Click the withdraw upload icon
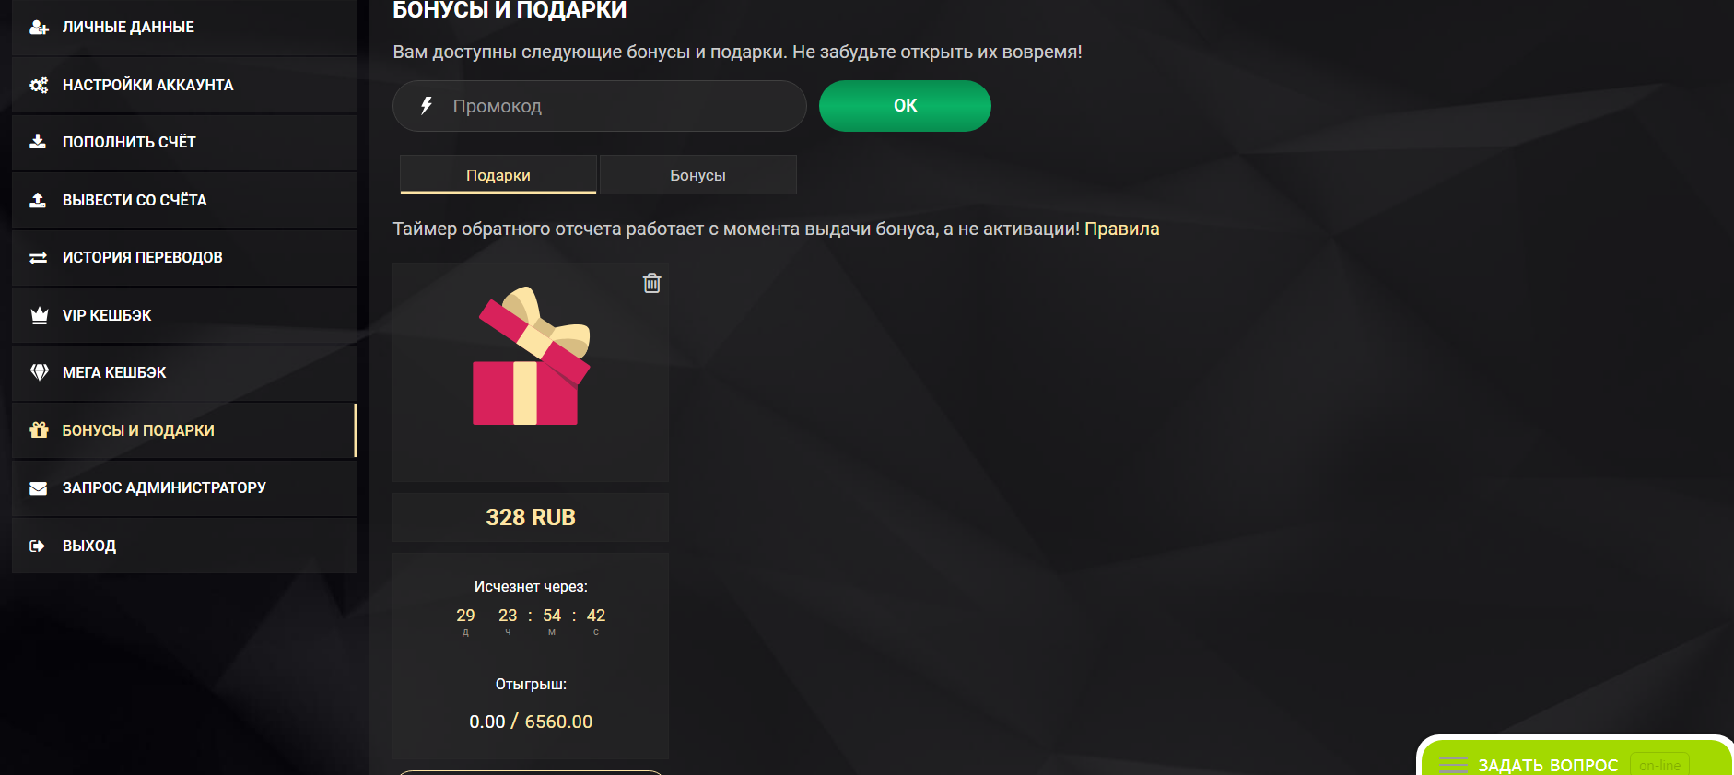Viewport: 1734px width, 775px height. 38,200
